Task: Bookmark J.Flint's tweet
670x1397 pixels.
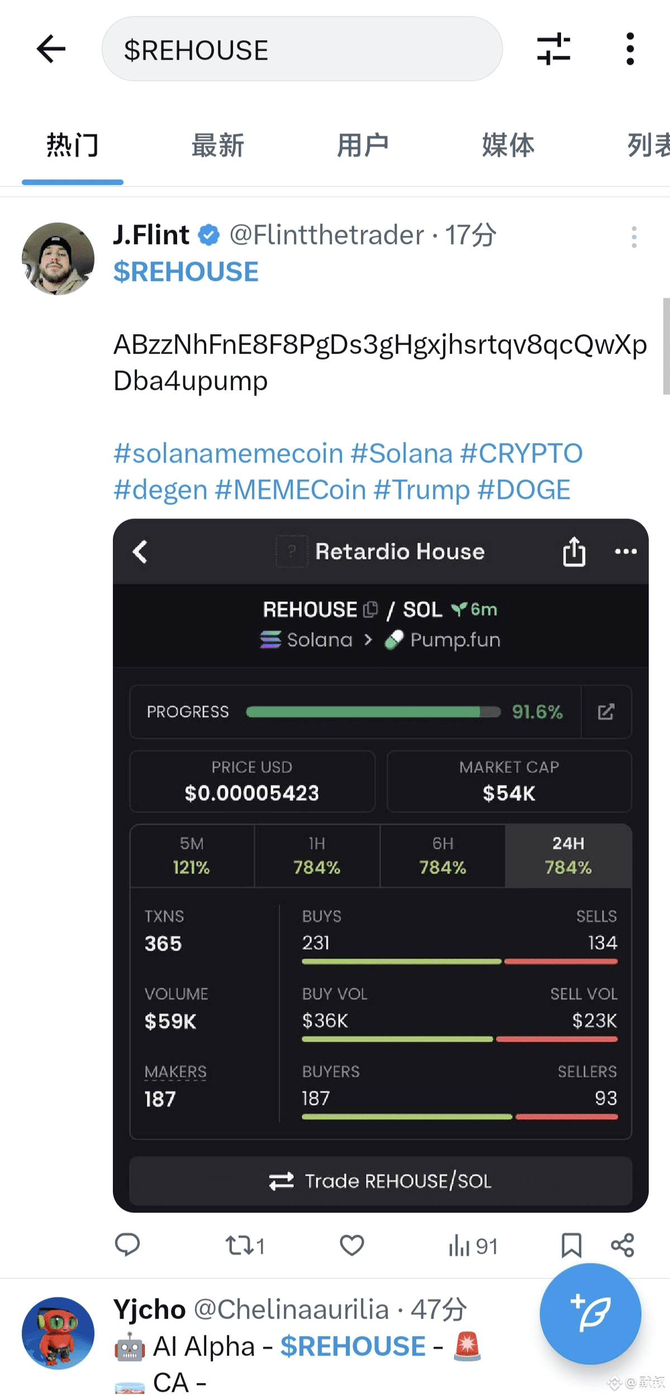Action: coord(571,1245)
